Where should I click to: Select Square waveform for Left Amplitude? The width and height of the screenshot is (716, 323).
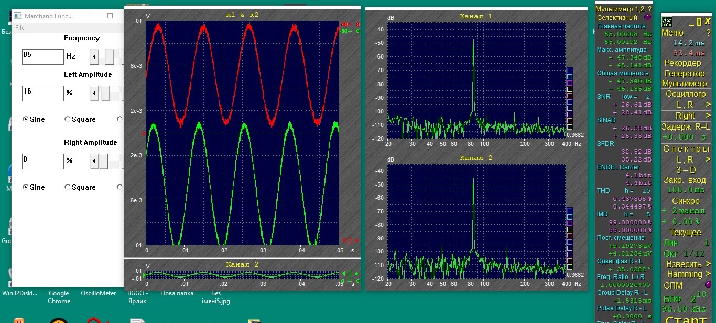click(x=80, y=119)
